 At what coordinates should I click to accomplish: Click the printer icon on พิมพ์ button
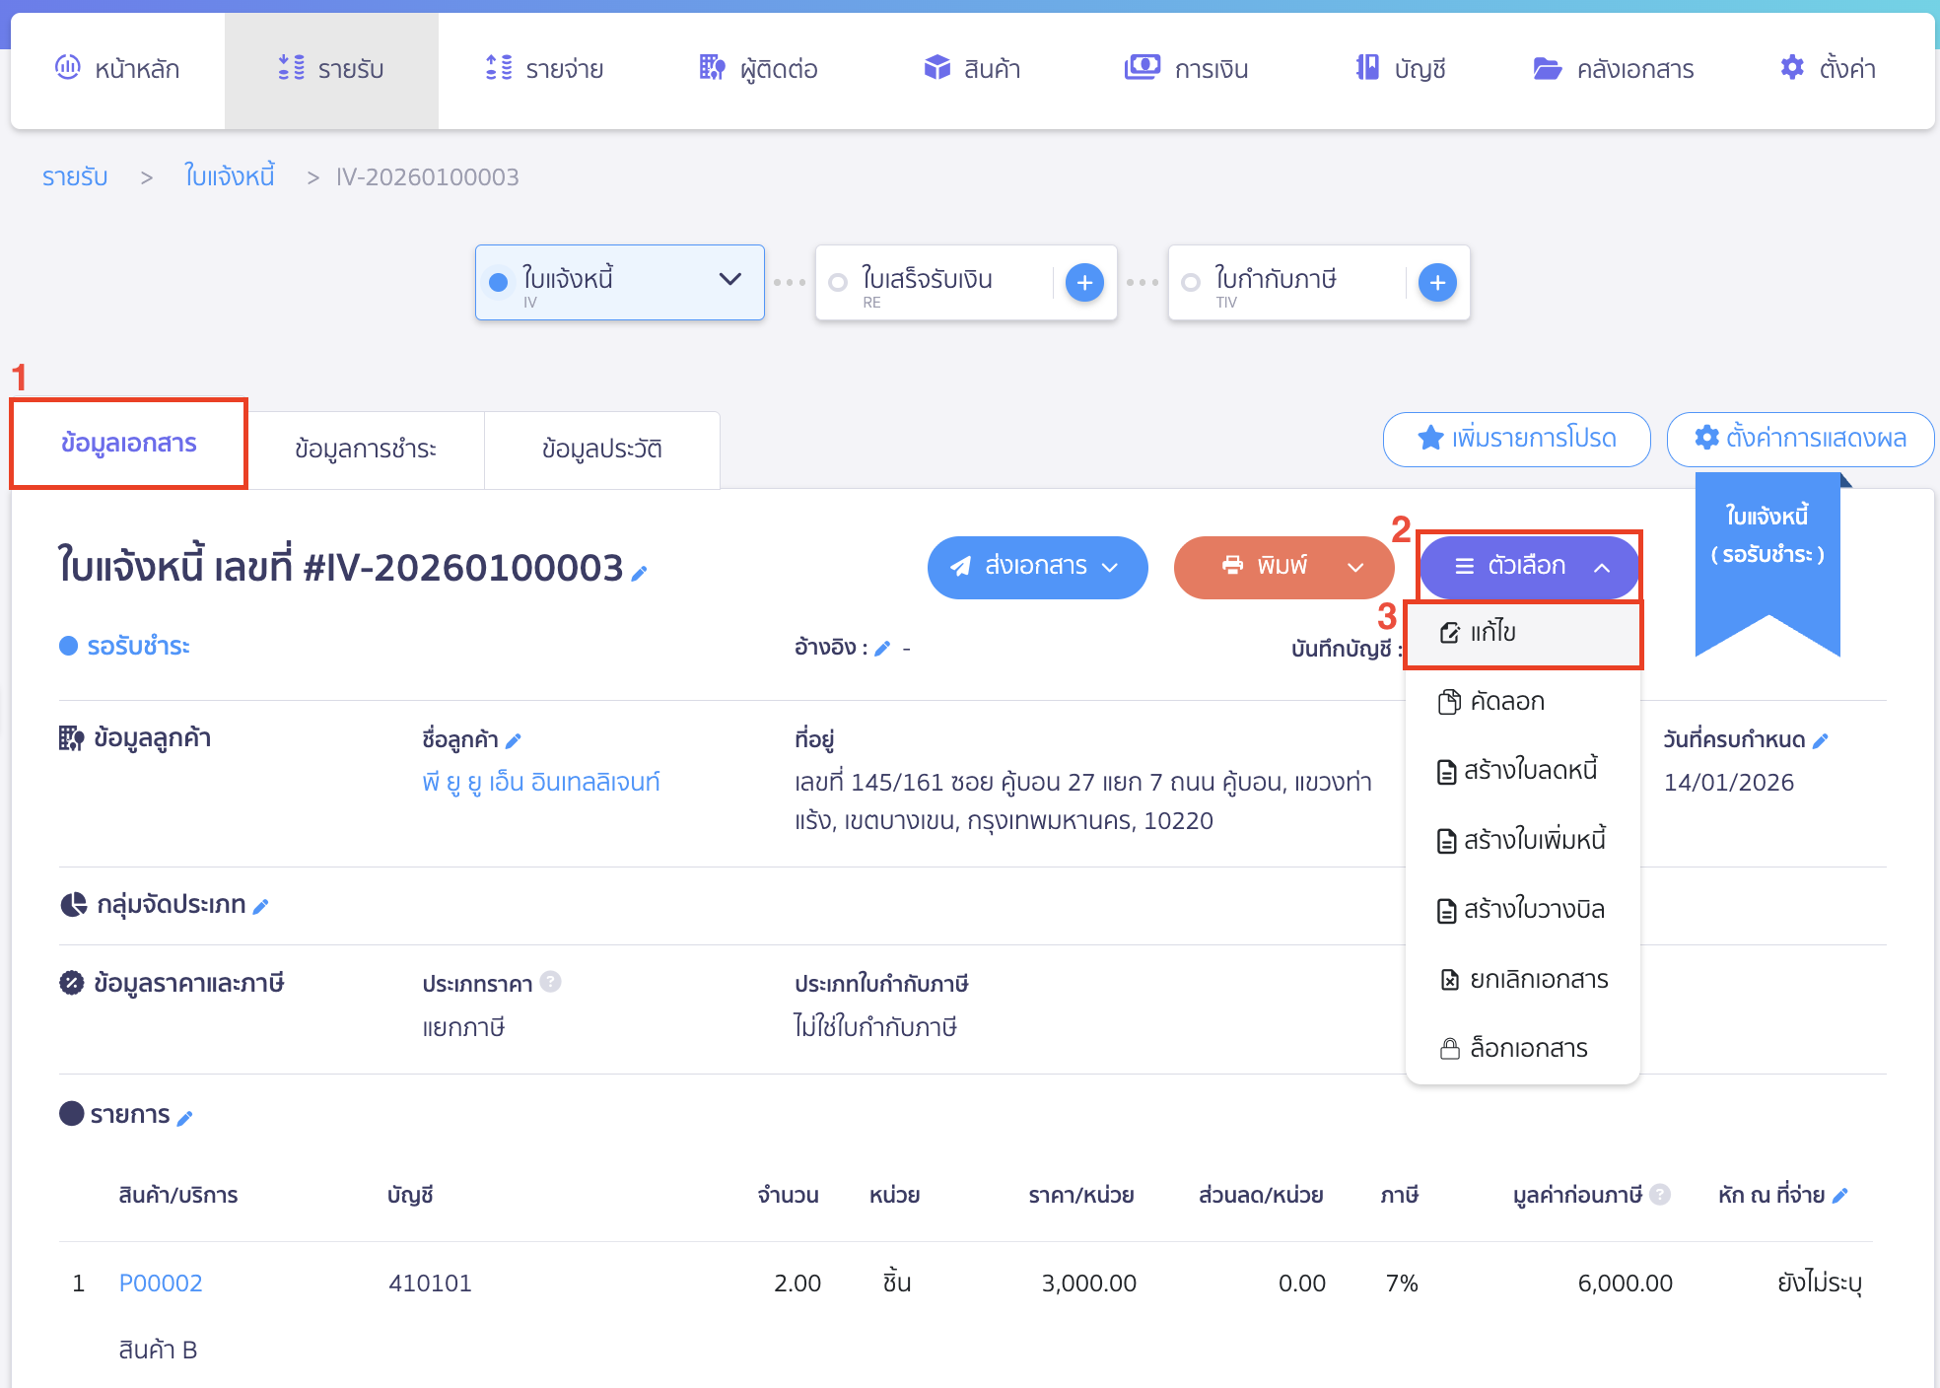[1232, 565]
